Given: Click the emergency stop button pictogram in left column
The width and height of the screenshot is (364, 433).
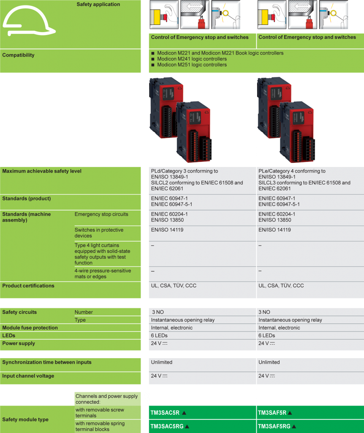Looking at the screenshot, I should click(x=164, y=14).
